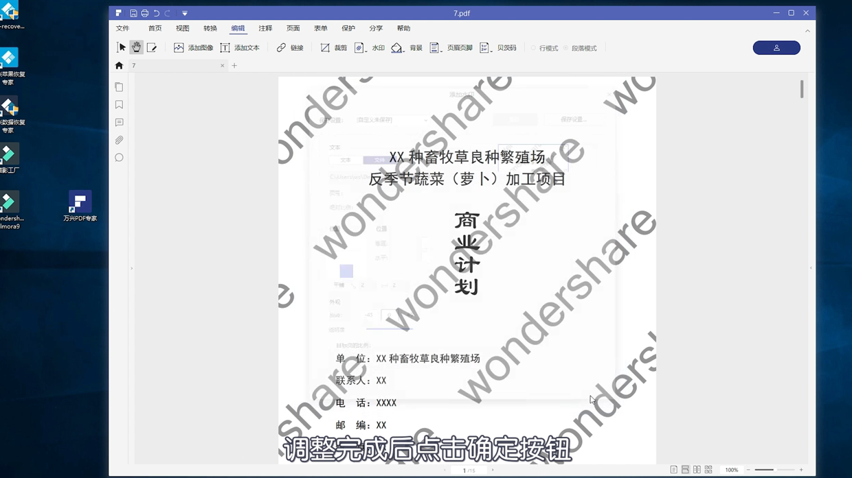The width and height of the screenshot is (852, 478).
Task: Open the page thumbnails panel
Action: point(119,87)
